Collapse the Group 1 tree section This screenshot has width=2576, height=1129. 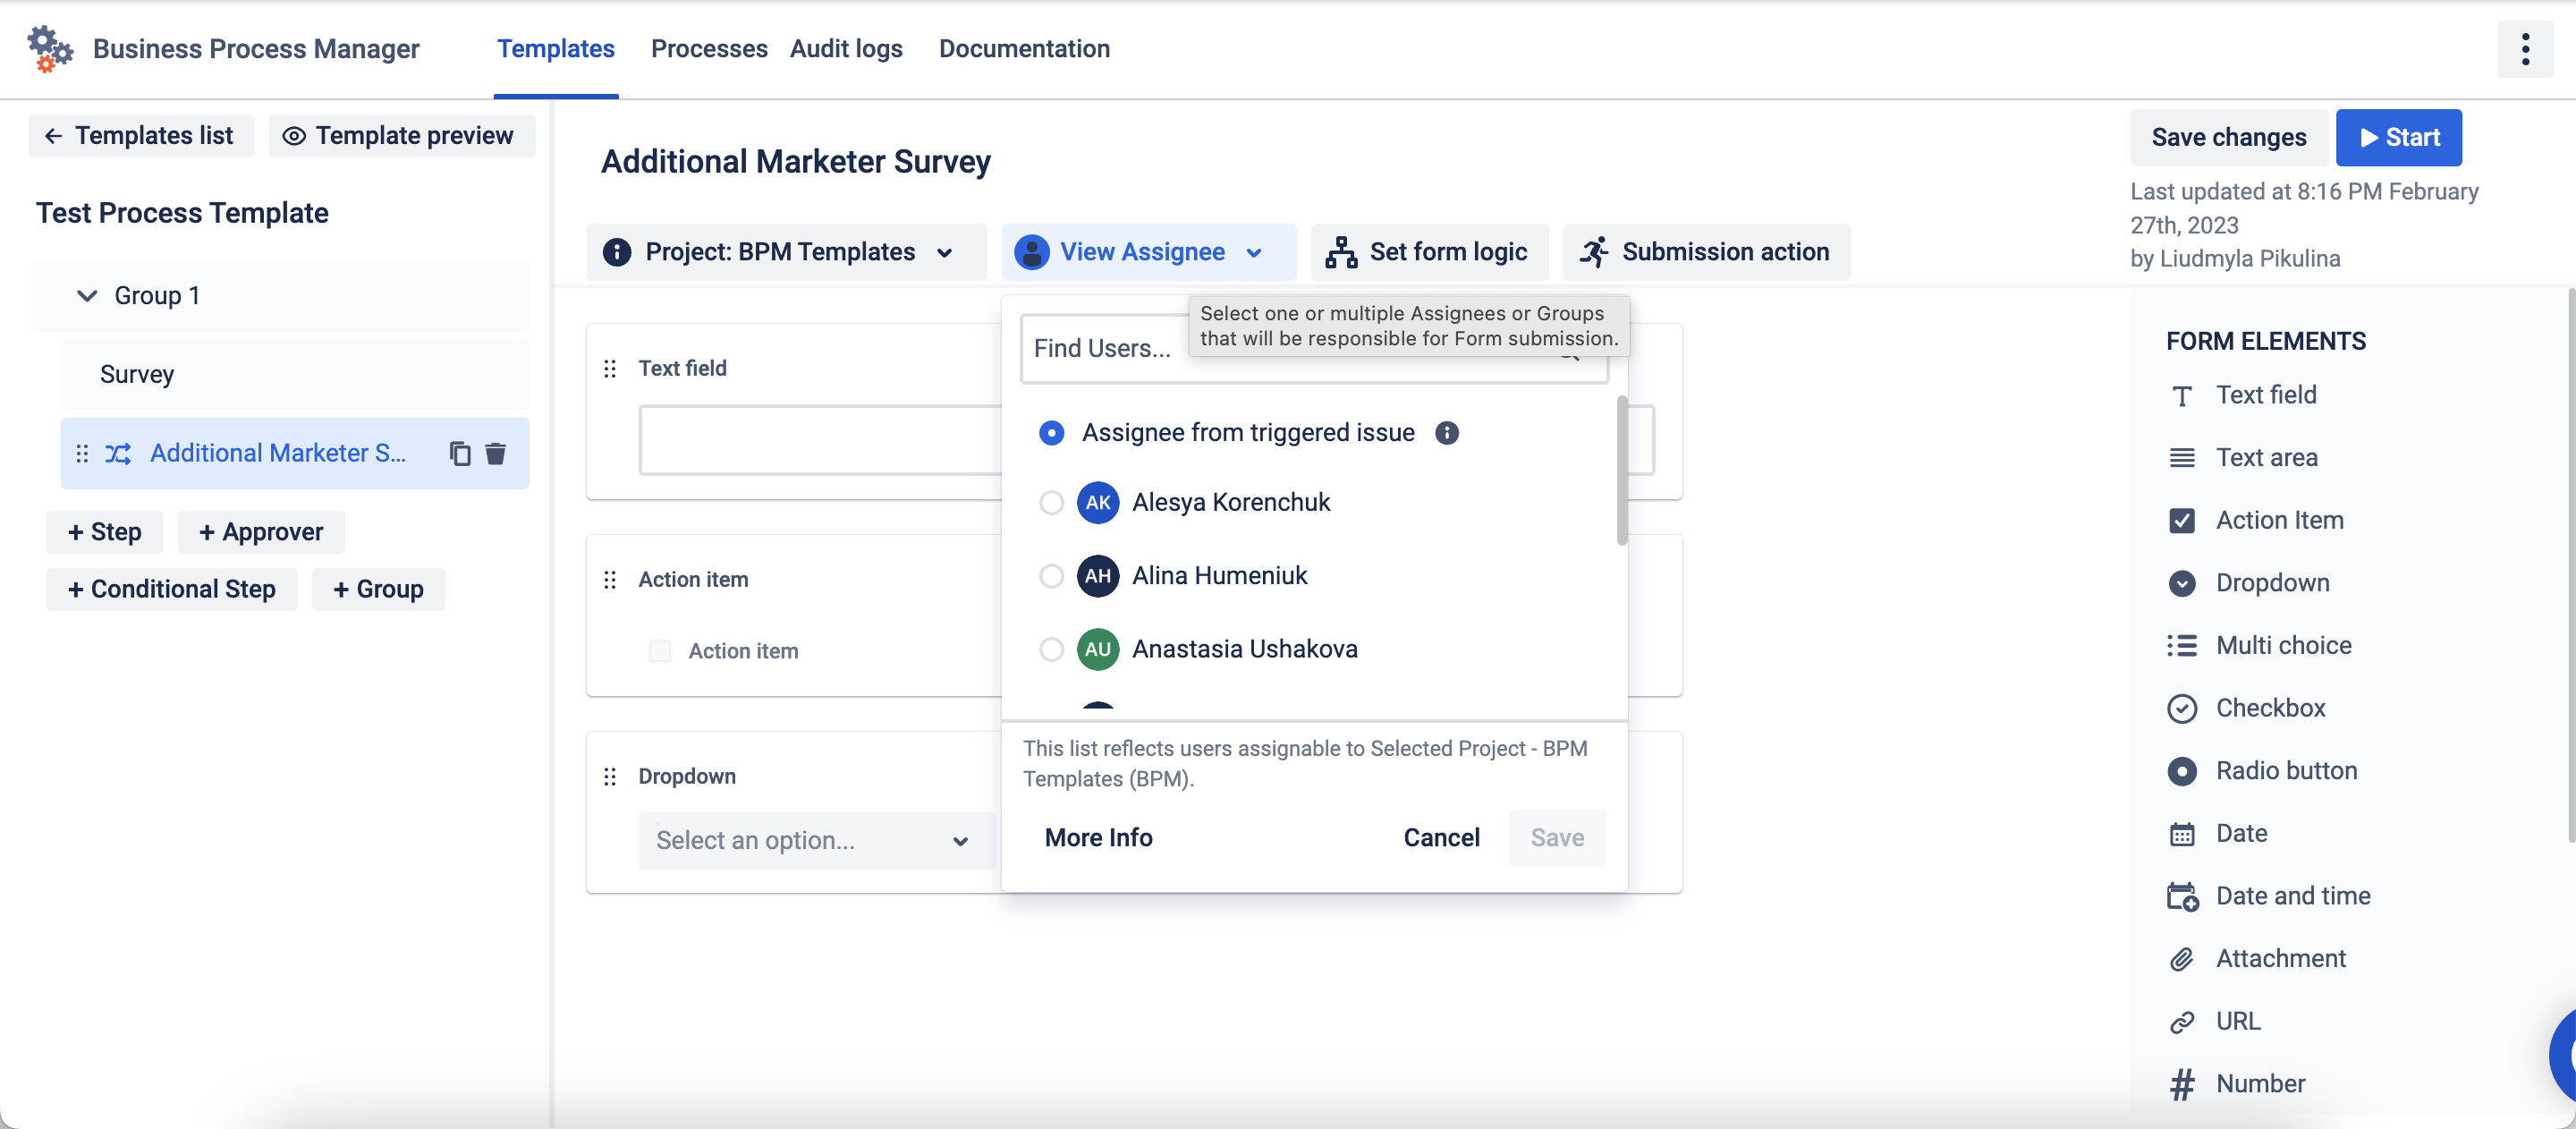click(87, 295)
